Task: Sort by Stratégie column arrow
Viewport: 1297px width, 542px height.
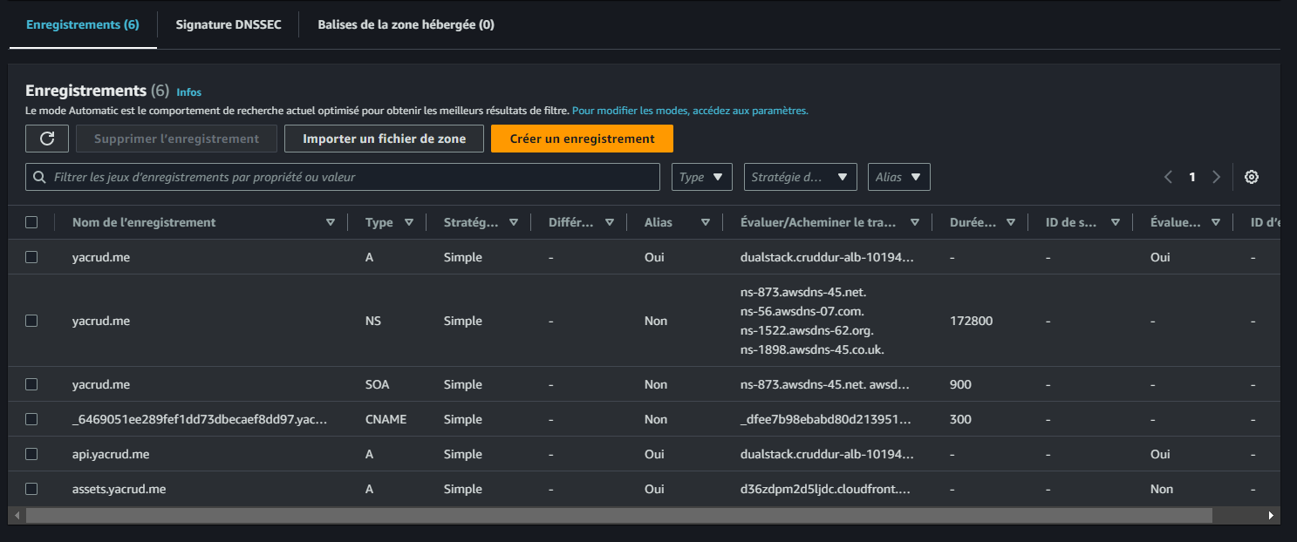Action: tap(513, 222)
